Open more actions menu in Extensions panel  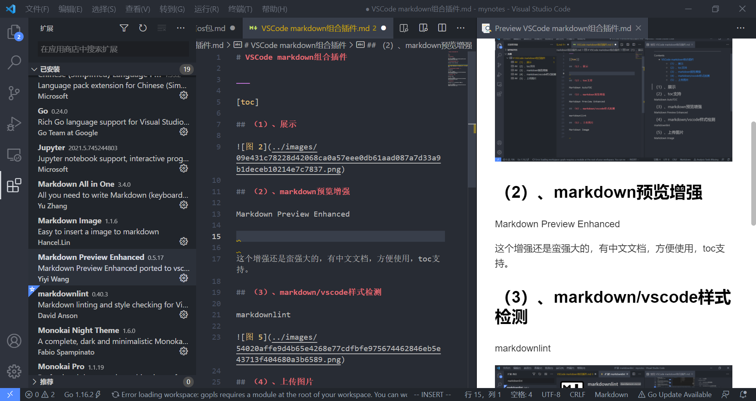[x=181, y=28]
